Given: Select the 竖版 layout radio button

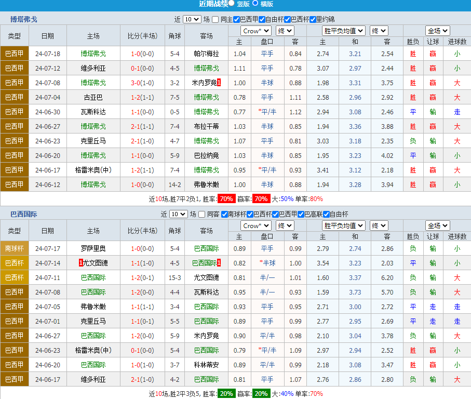Looking at the screenshot, I should pos(231,3).
